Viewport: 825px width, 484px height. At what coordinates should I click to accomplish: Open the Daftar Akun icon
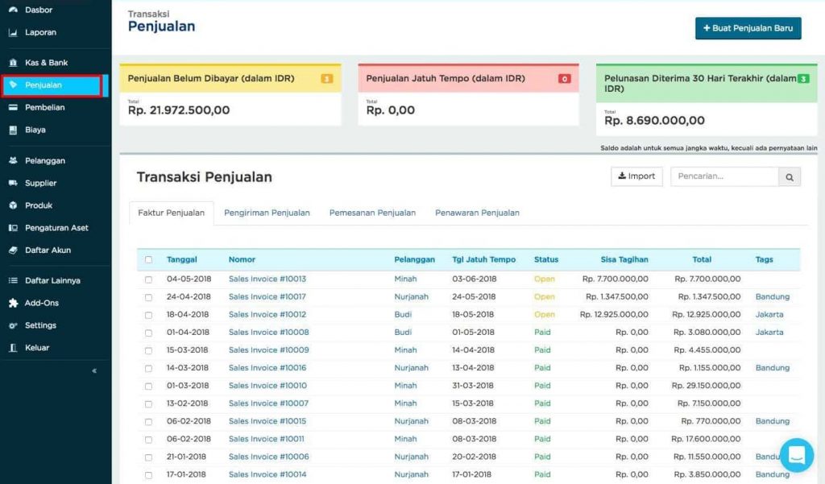point(13,250)
